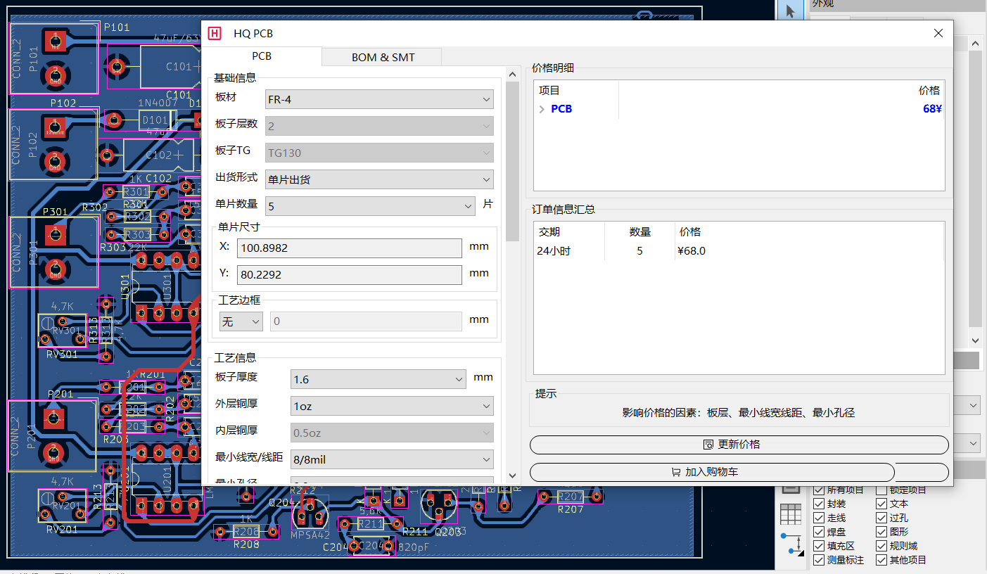
Task: Select the dimension measurement tool icon
Action: tap(791, 543)
